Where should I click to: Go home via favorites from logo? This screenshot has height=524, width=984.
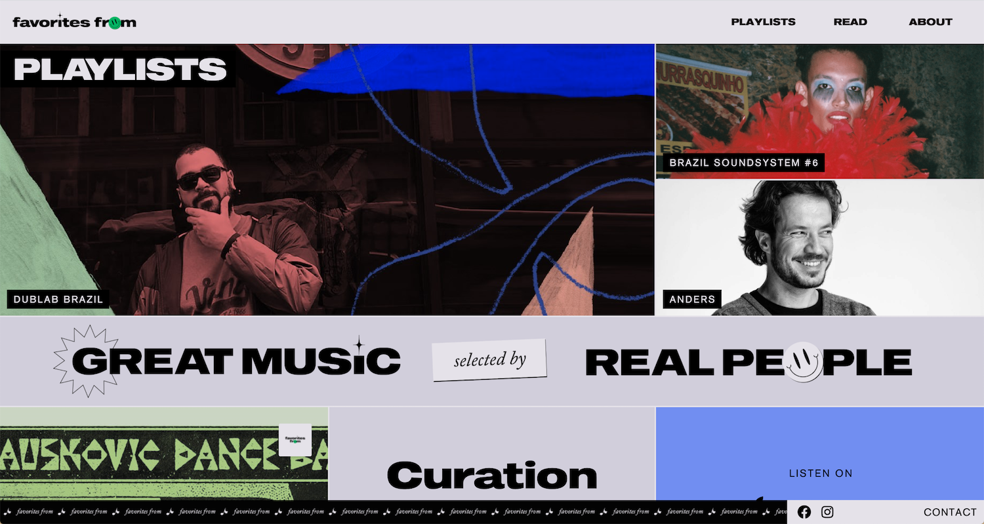pyautogui.click(x=74, y=22)
